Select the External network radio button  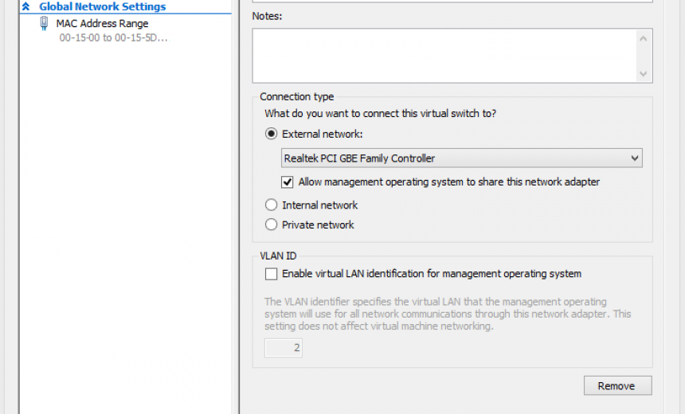pos(272,135)
